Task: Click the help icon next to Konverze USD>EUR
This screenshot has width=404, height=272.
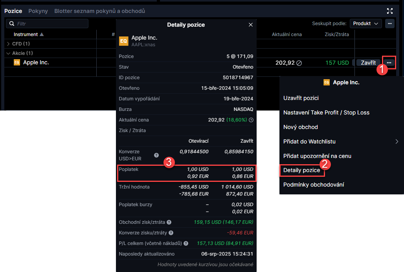Action: click(156, 155)
